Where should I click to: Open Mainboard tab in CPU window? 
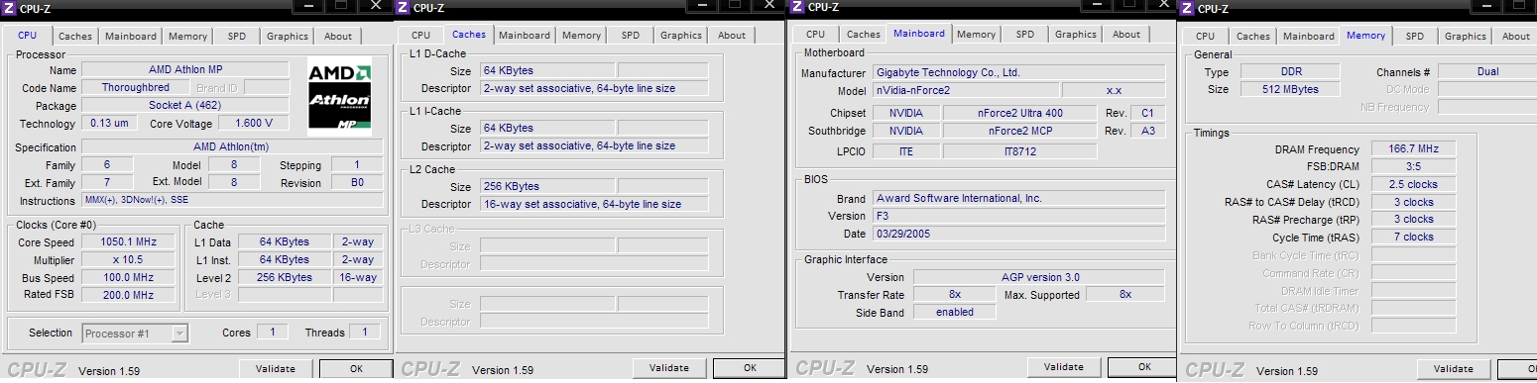coord(131,37)
